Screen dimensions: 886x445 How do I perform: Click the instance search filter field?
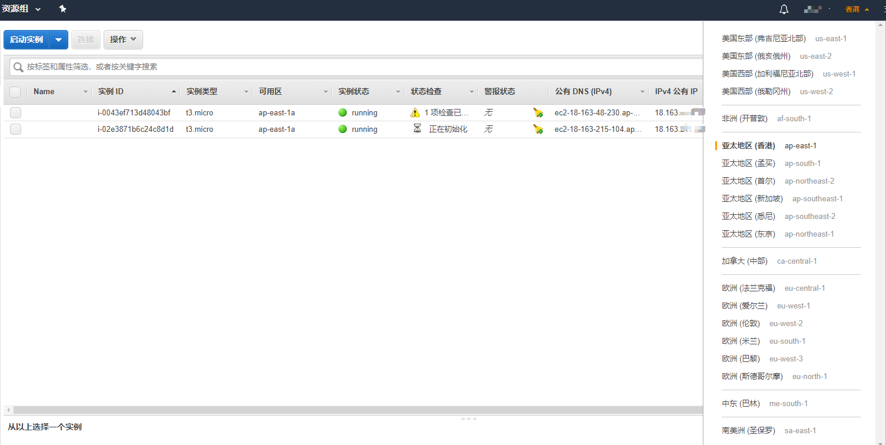[x=356, y=67]
